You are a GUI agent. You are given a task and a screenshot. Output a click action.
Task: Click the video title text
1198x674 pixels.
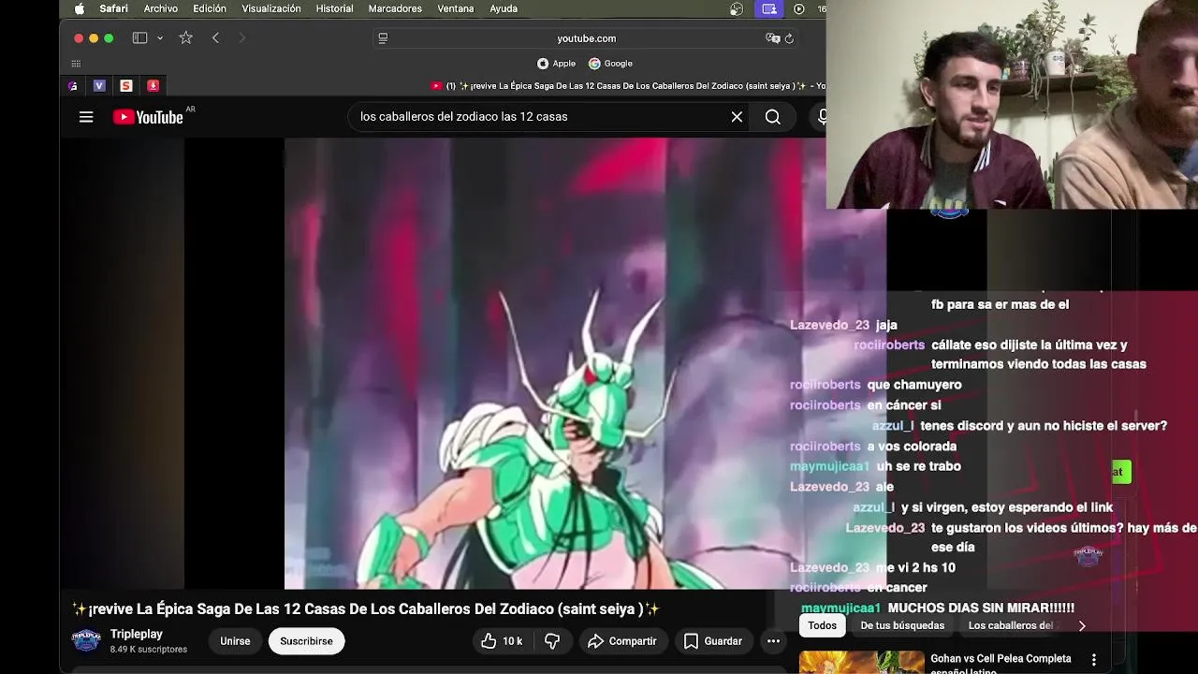[x=366, y=609]
